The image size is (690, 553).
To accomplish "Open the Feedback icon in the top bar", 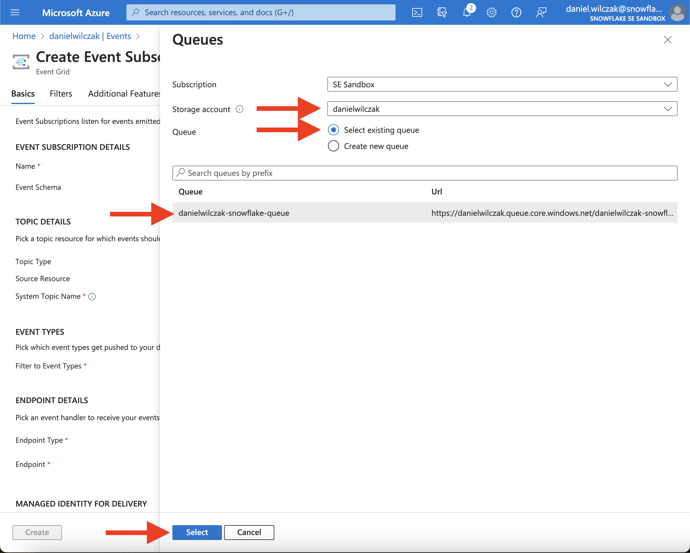I will [x=541, y=12].
